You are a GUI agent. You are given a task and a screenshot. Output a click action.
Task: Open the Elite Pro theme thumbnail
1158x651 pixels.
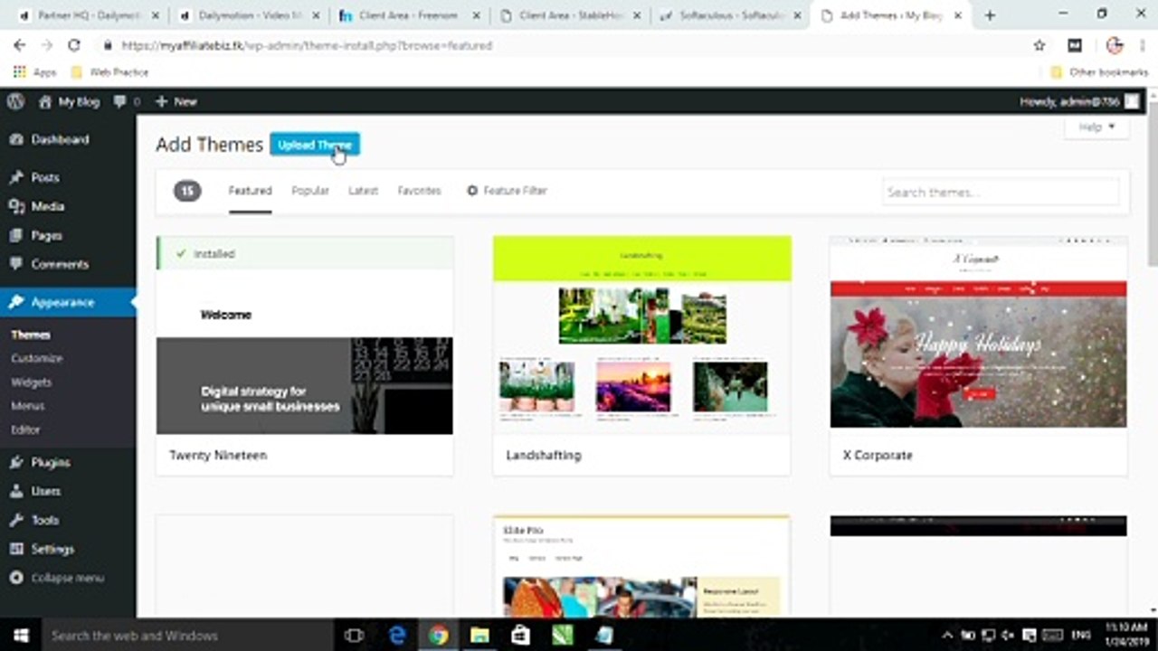coord(641,566)
